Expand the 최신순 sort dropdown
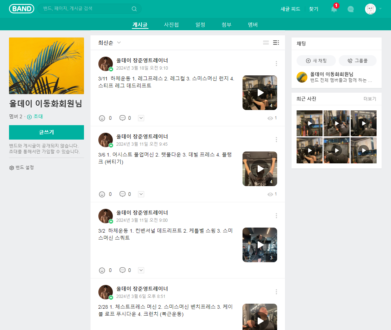This screenshot has width=391, height=330. pyautogui.click(x=110, y=43)
